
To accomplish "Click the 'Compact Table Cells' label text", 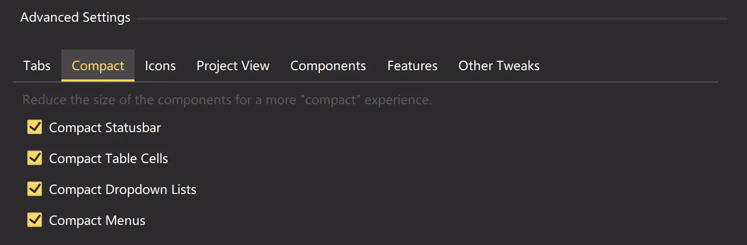I will coord(109,158).
